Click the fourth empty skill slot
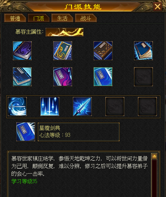Viewport: 166px width, 197px height. coord(115,107)
